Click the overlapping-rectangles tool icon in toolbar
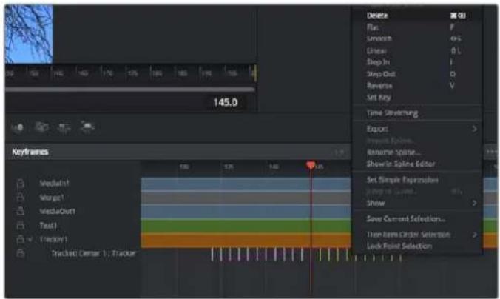 point(41,127)
